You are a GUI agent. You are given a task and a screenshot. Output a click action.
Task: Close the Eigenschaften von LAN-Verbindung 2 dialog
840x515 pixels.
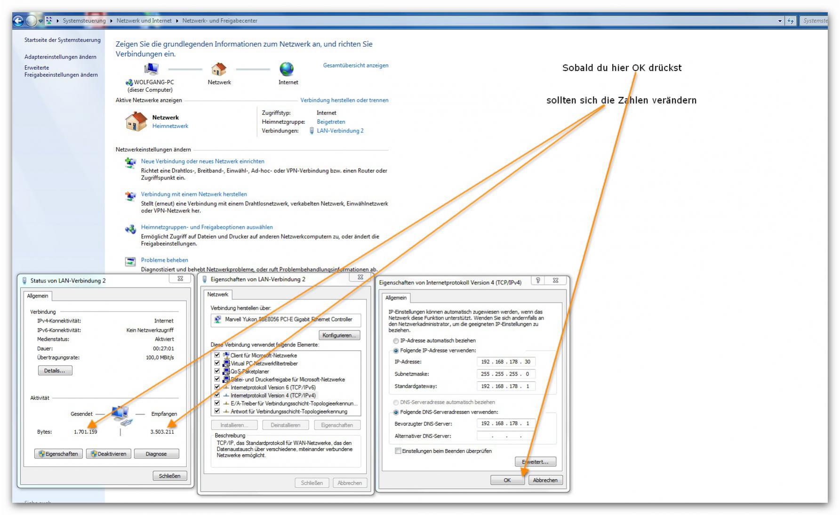coord(360,277)
